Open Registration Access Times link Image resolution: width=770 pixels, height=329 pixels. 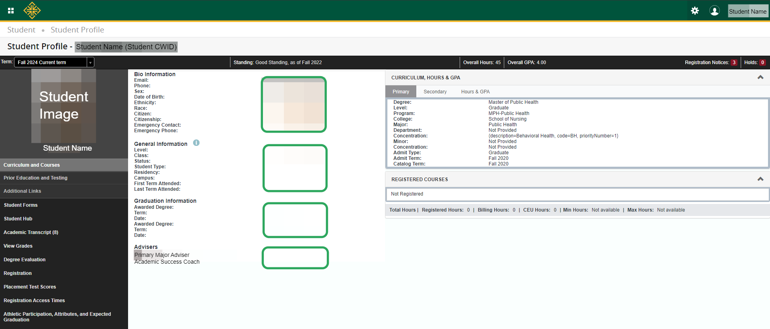[x=34, y=301]
